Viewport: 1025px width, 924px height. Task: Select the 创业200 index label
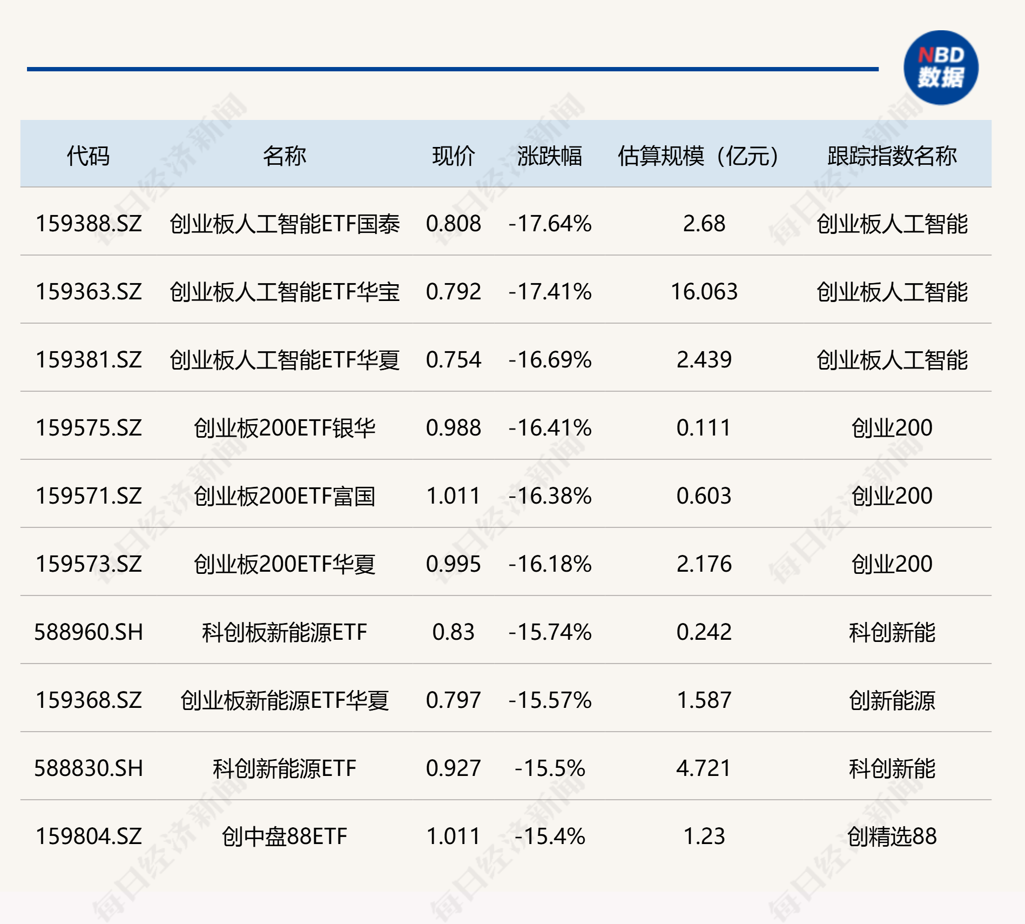click(894, 428)
